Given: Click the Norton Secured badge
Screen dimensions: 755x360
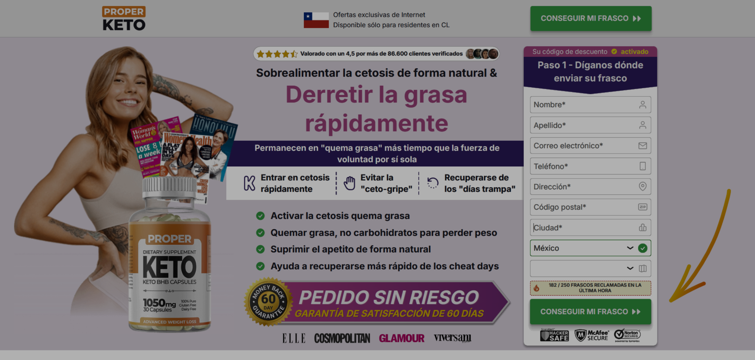Looking at the screenshot, I should pyautogui.click(x=627, y=335).
